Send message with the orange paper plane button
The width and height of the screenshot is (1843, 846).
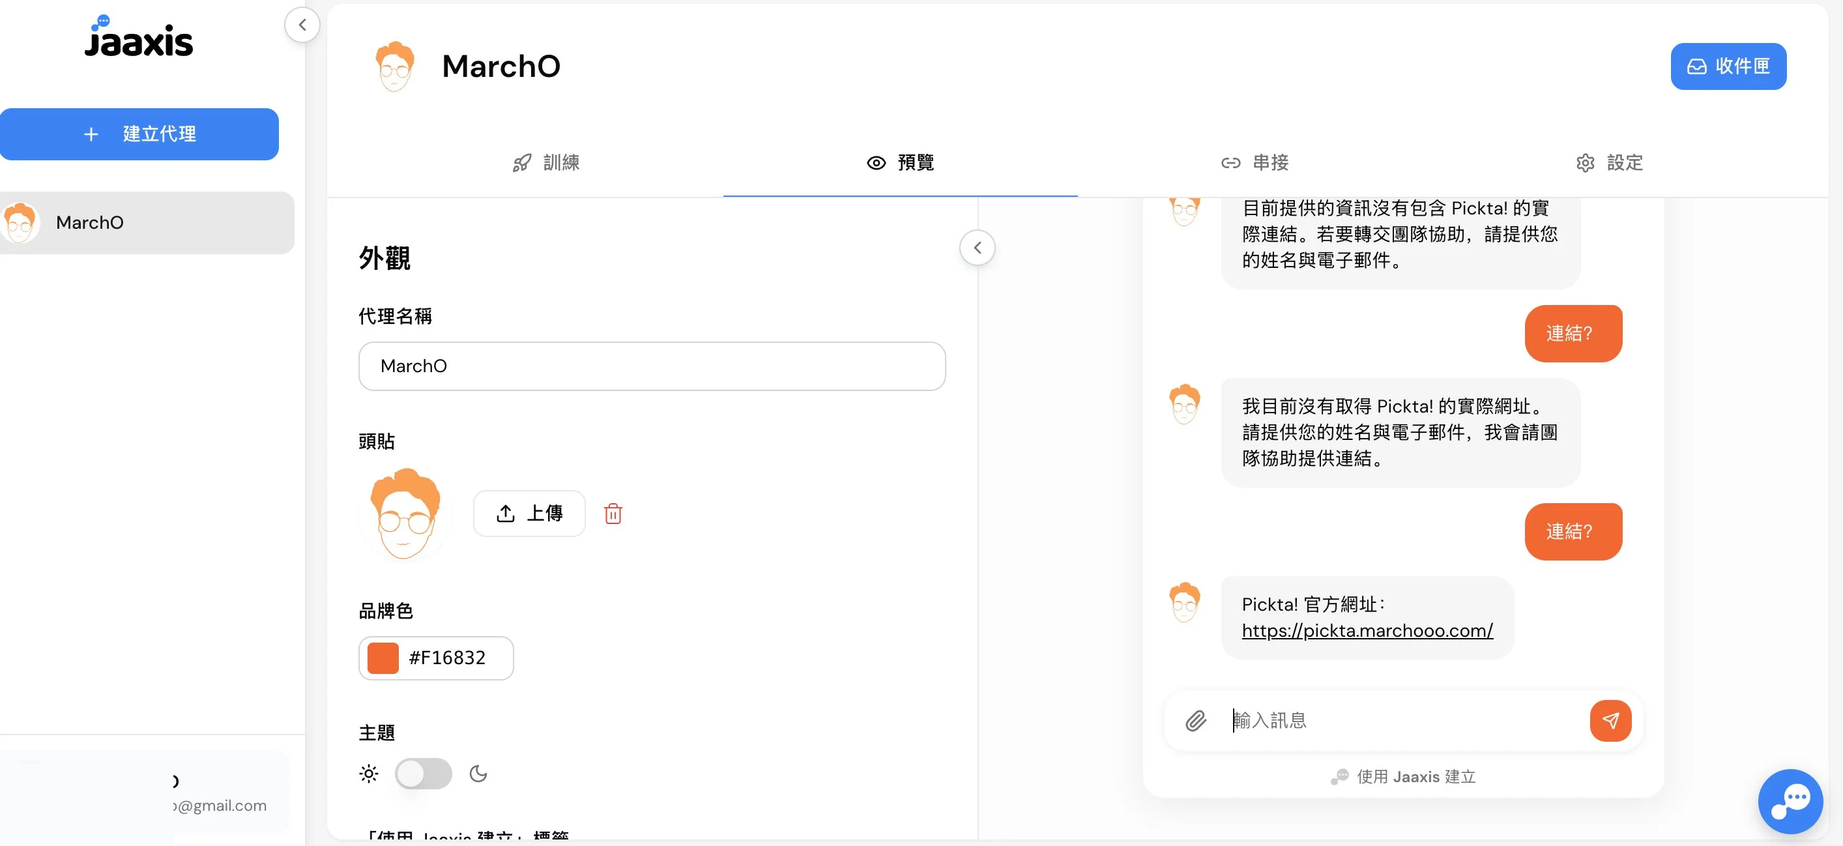click(1610, 721)
